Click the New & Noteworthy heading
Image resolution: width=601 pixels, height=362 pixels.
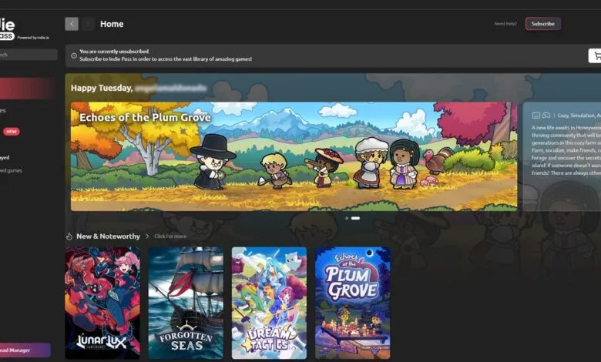click(108, 236)
